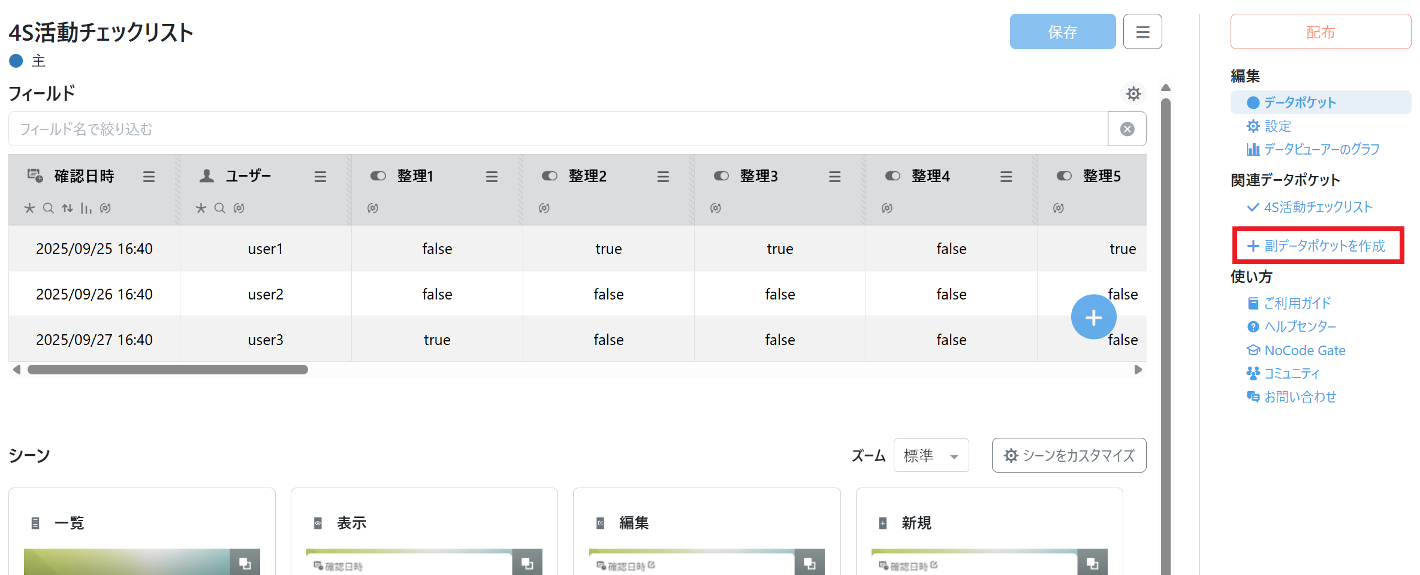Click the sort arrows icon under 確認日時
This screenshot has width=1420, height=575.
pos(68,208)
